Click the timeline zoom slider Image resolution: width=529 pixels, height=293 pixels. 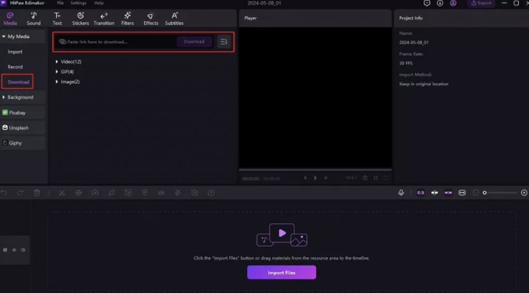point(500,192)
